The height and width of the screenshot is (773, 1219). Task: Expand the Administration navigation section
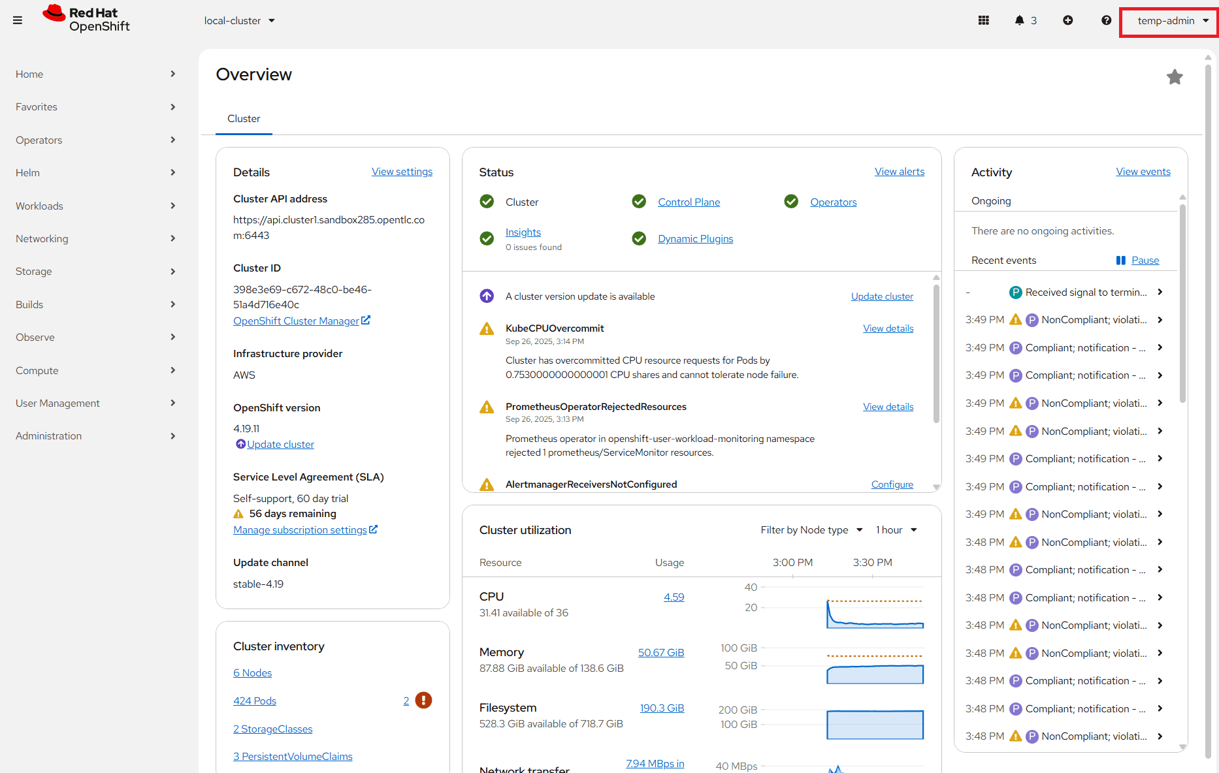coord(95,435)
